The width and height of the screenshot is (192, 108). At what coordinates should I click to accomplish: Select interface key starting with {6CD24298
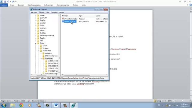point(53,63)
